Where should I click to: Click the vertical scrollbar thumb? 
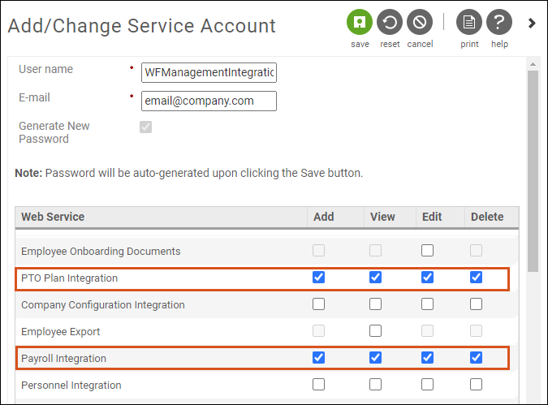(x=533, y=171)
